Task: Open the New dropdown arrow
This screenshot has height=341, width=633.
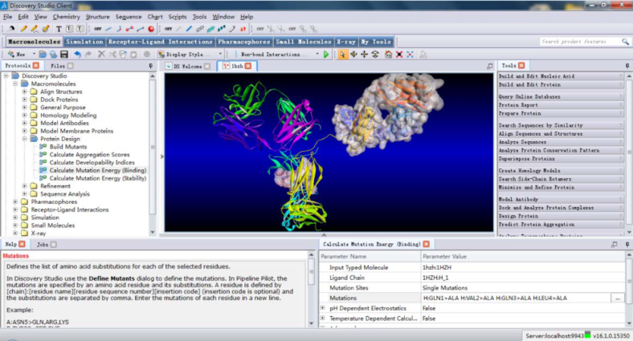Action: [x=34, y=54]
